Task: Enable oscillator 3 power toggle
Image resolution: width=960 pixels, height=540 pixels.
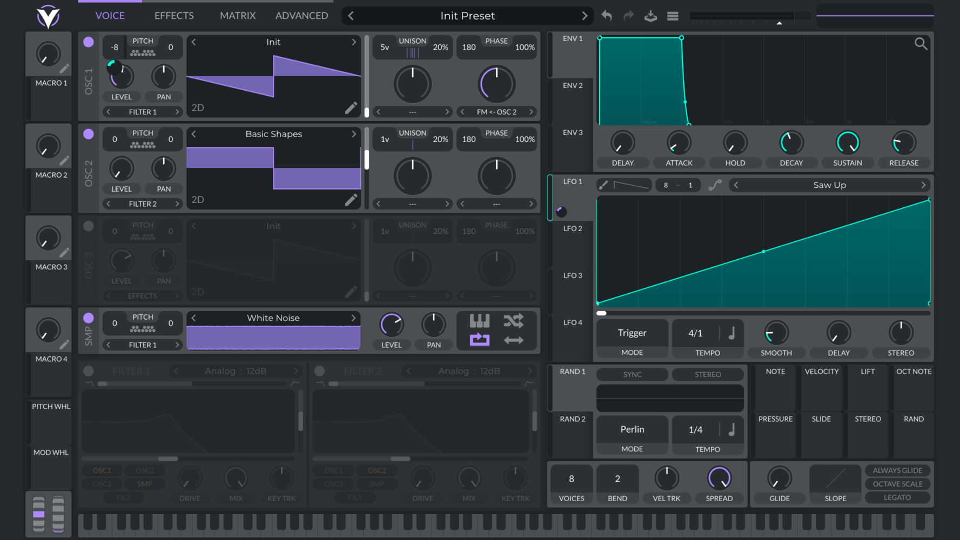Action: (x=89, y=226)
